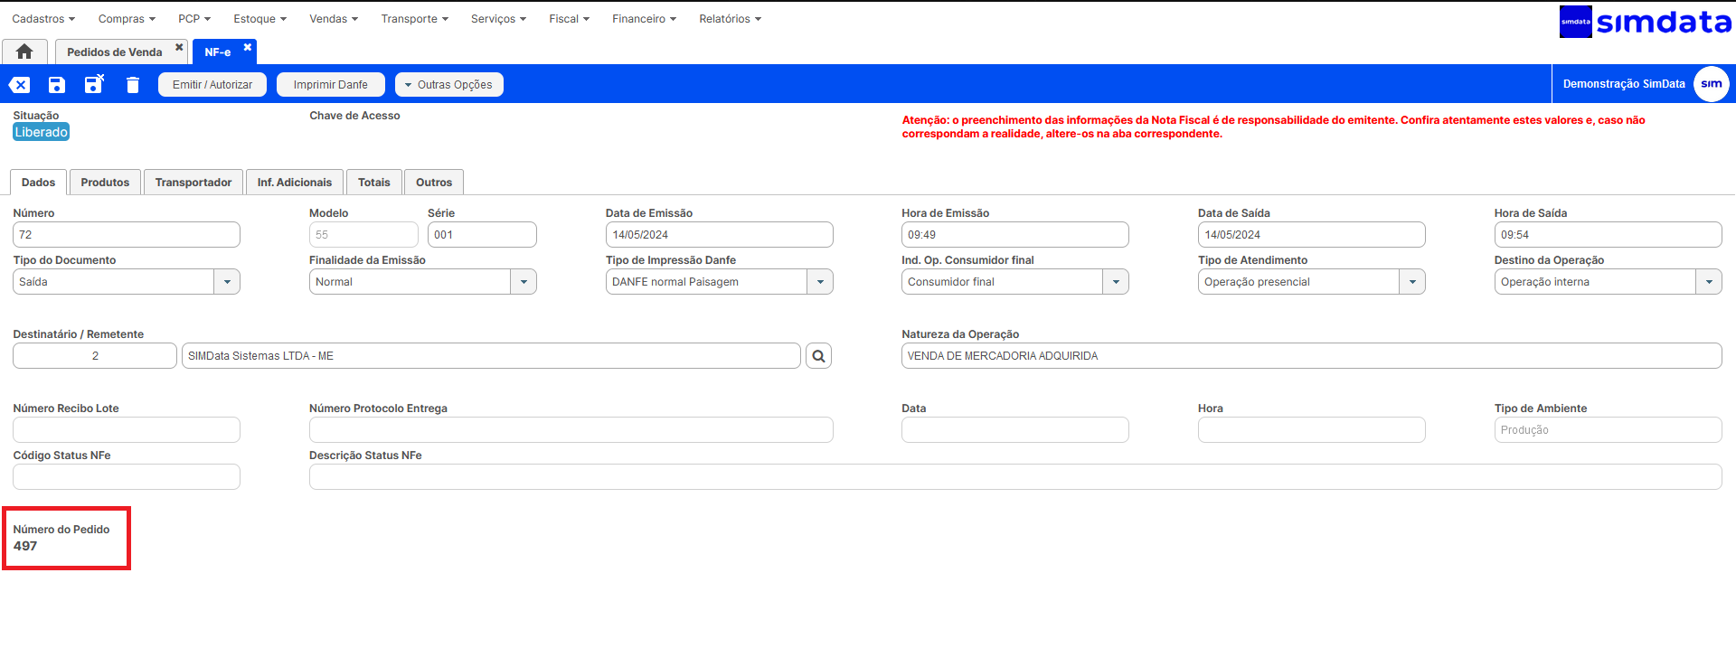
Task: Switch to the Inf. Adicionais tab
Action: [x=295, y=183]
